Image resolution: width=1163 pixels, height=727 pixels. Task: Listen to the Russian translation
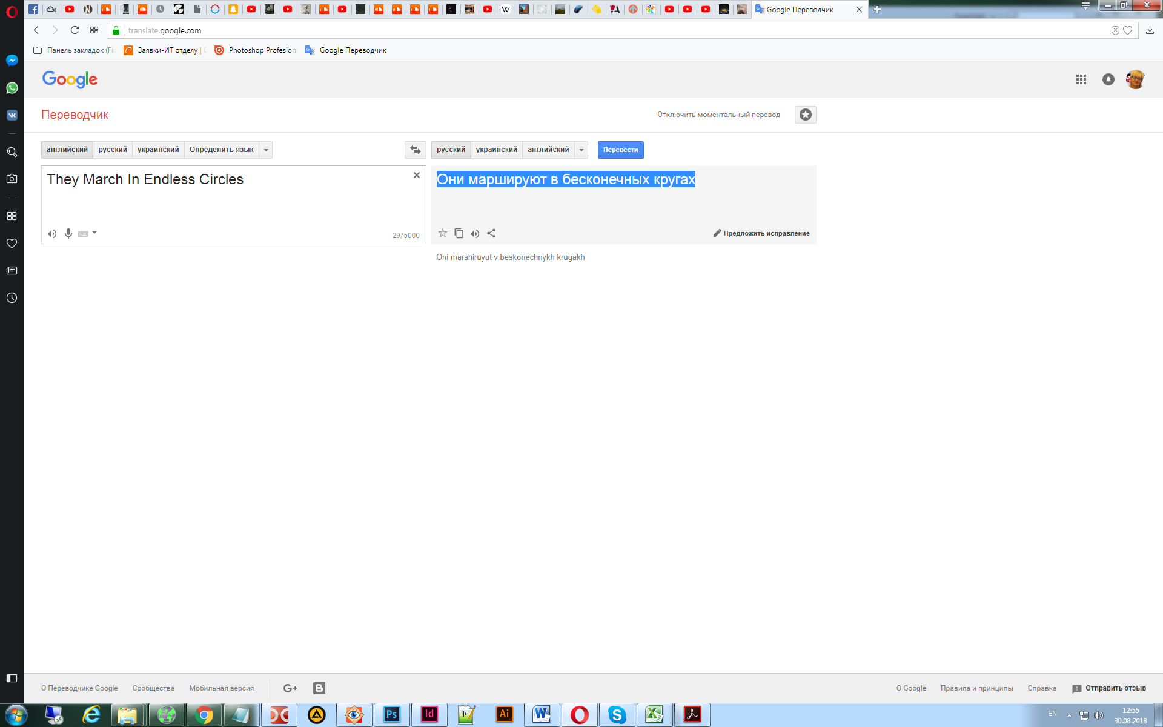475,233
